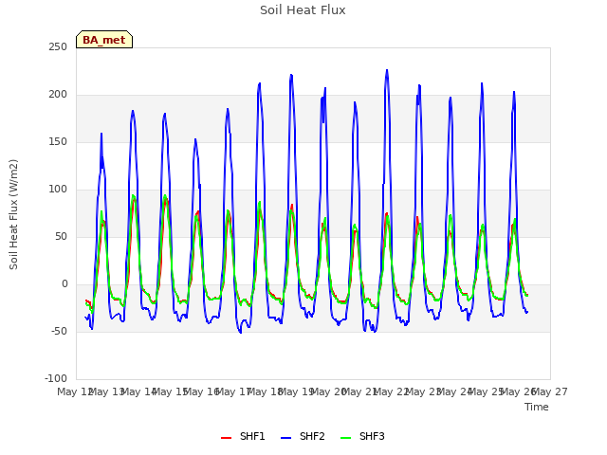Click the BA_met annotation label
The image size is (607, 455).
(104, 40)
